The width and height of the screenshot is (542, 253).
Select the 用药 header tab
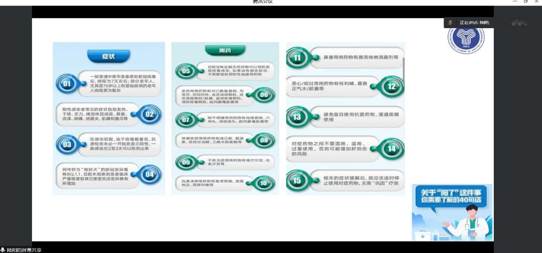pyautogui.click(x=225, y=50)
